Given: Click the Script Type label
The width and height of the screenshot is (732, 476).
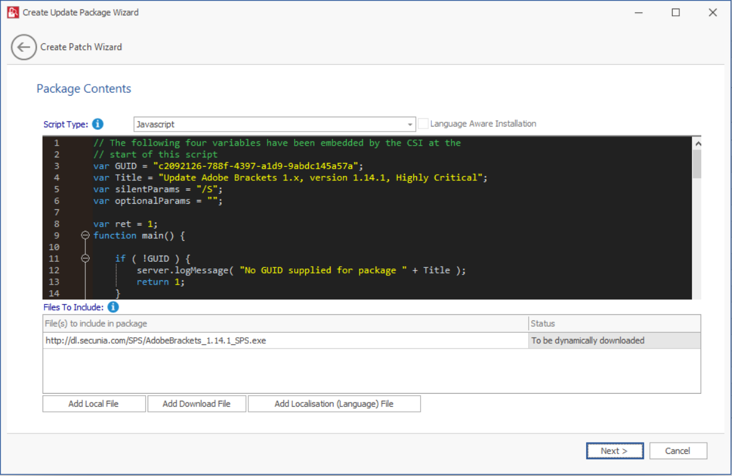Looking at the screenshot, I should point(65,124).
